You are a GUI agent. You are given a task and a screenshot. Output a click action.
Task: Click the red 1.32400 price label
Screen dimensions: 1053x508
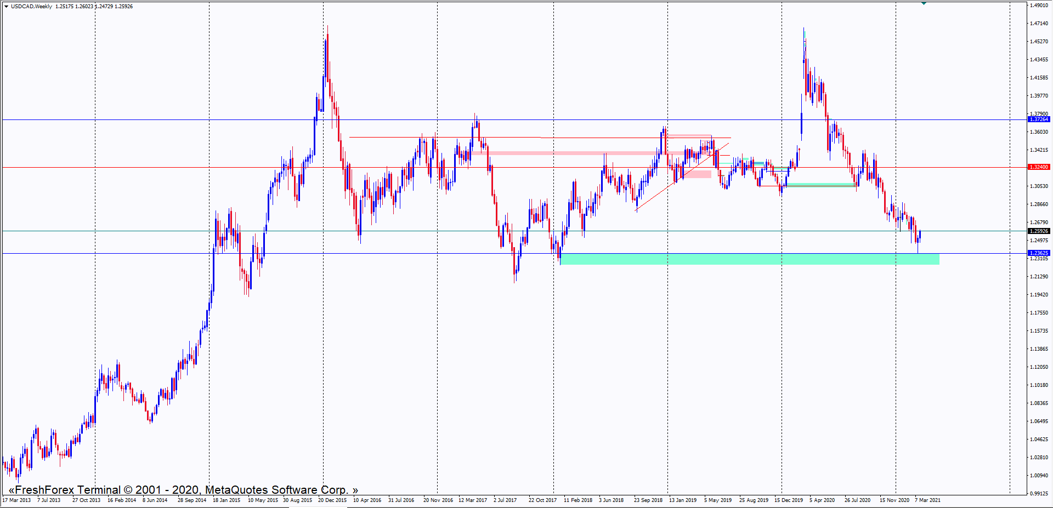click(1038, 167)
